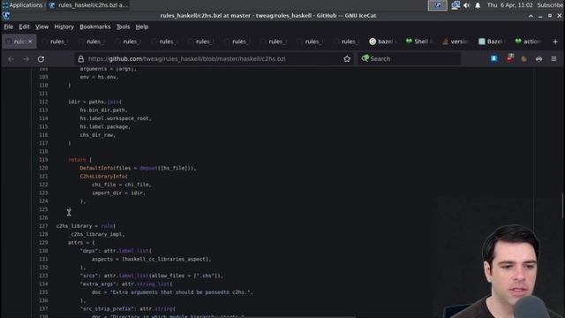Click line number 133
The image size is (565, 318).
coord(43,276)
